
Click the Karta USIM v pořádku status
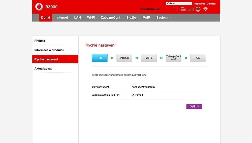tap(143, 87)
